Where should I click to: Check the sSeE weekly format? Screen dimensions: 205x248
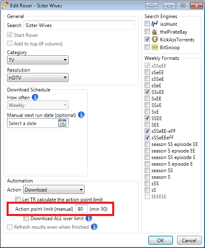point(147,85)
